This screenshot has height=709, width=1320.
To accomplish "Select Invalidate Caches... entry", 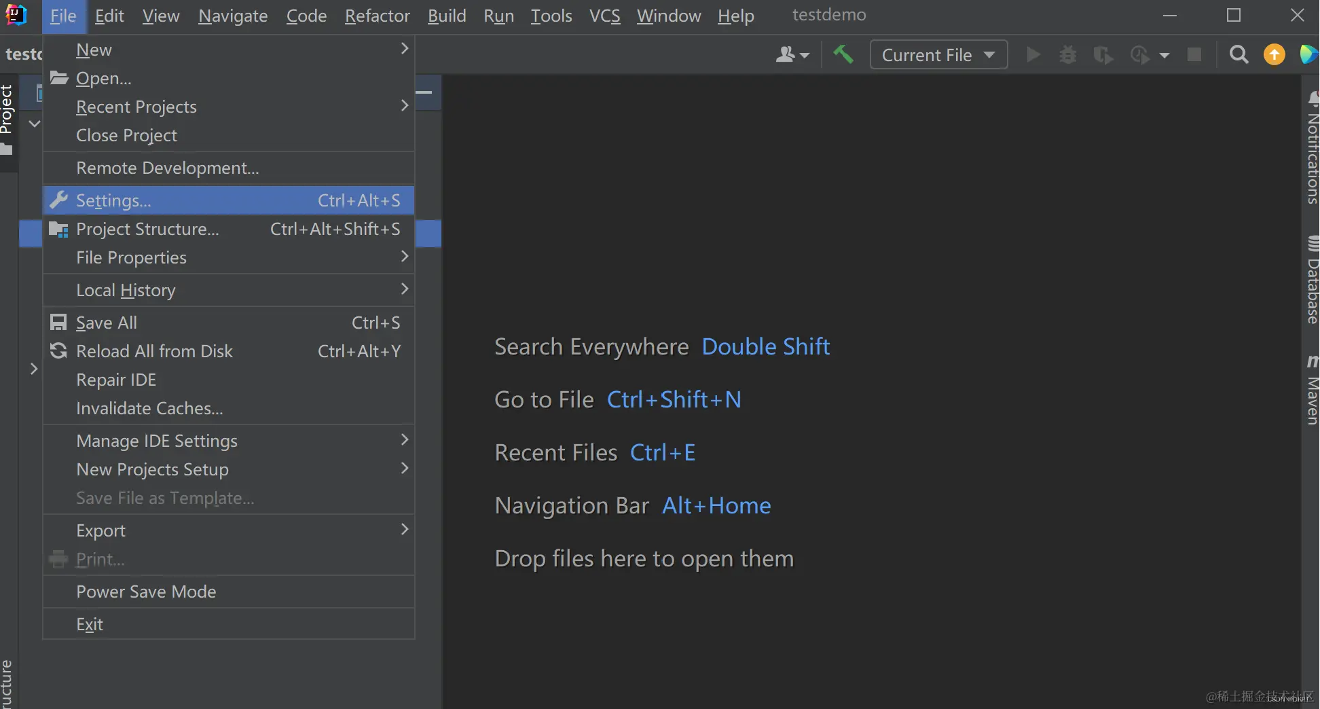I will point(229,408).
